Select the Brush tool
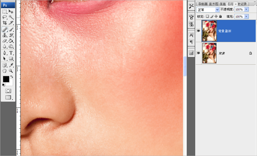Viewport: 257px width, 156px height. pos(11,30)
